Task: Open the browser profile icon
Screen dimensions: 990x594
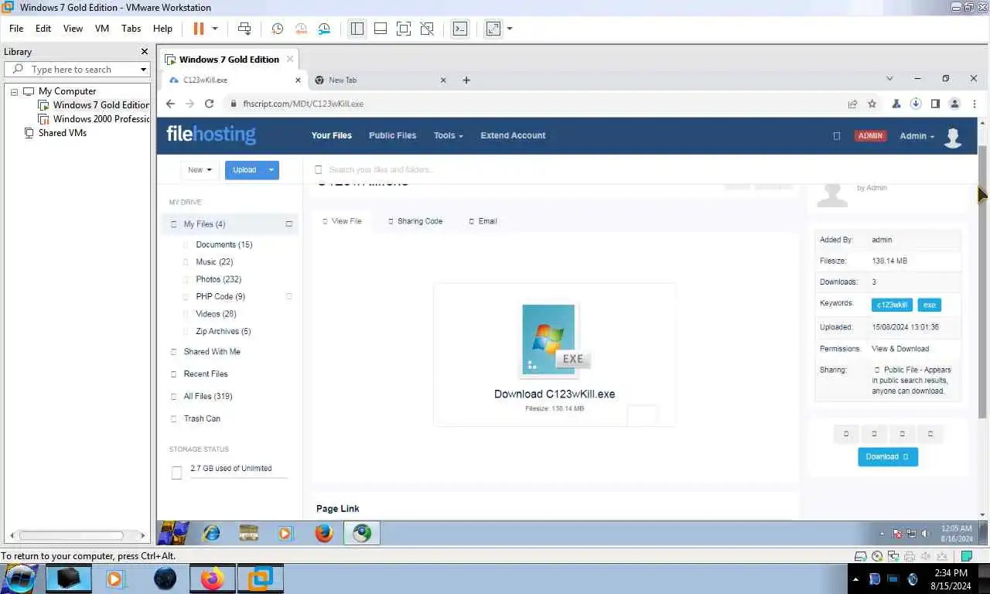Action: [954, 104]
